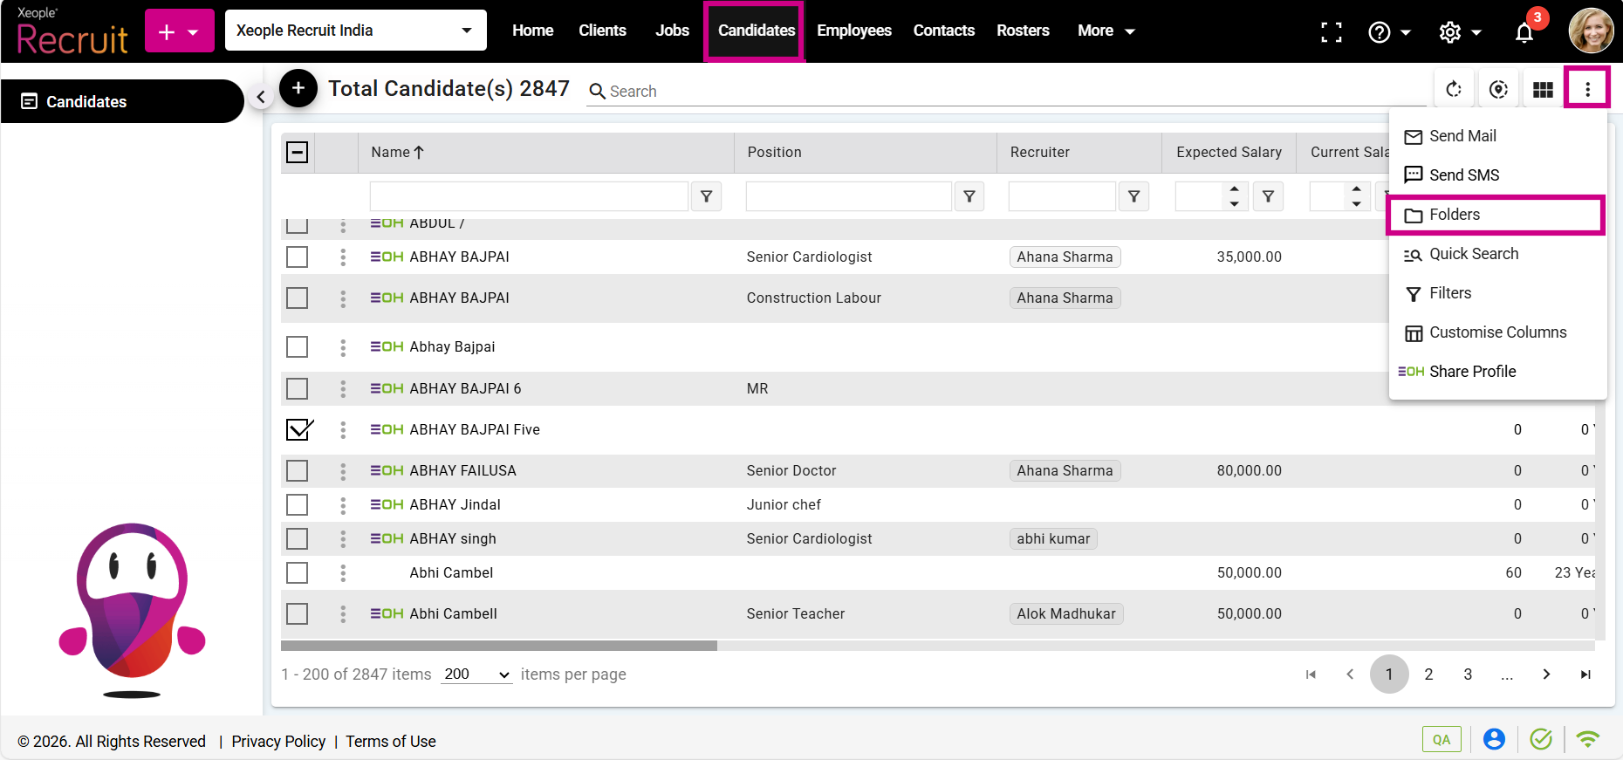Choose Customise Columns in the menu
Screen dimensions: 1623x760
point(1497,332)
